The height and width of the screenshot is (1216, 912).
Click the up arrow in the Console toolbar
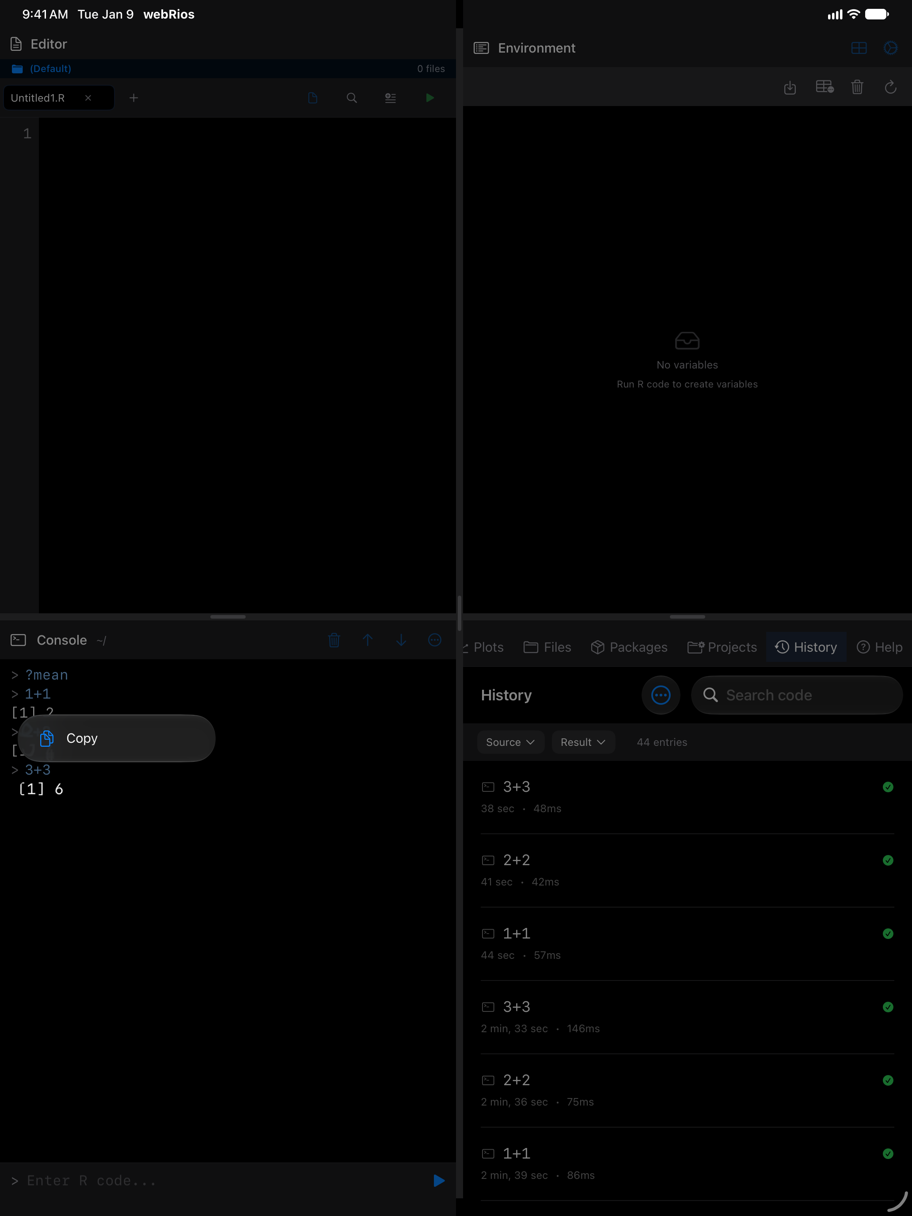point(368,640)
